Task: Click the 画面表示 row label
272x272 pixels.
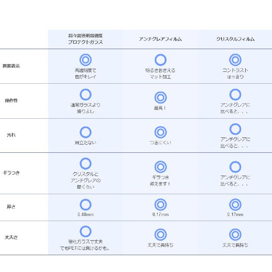Action: coord(11,66)
